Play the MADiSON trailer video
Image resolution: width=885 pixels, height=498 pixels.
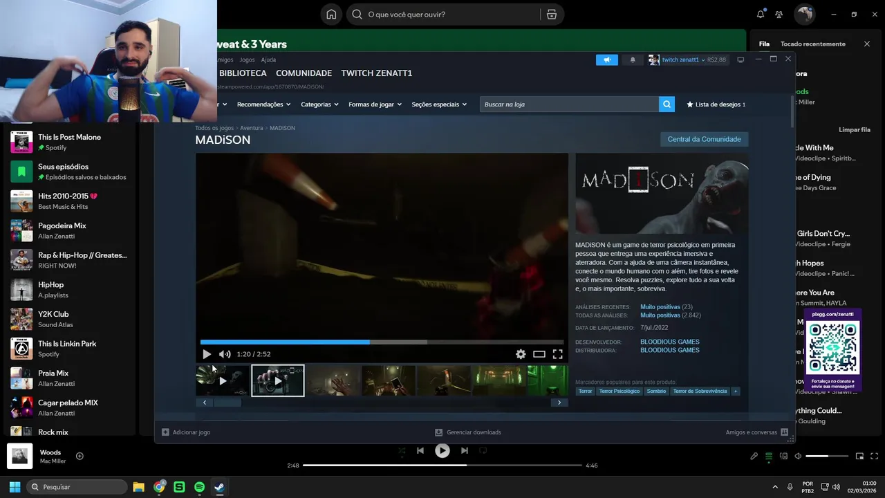(x=207, y=354)
